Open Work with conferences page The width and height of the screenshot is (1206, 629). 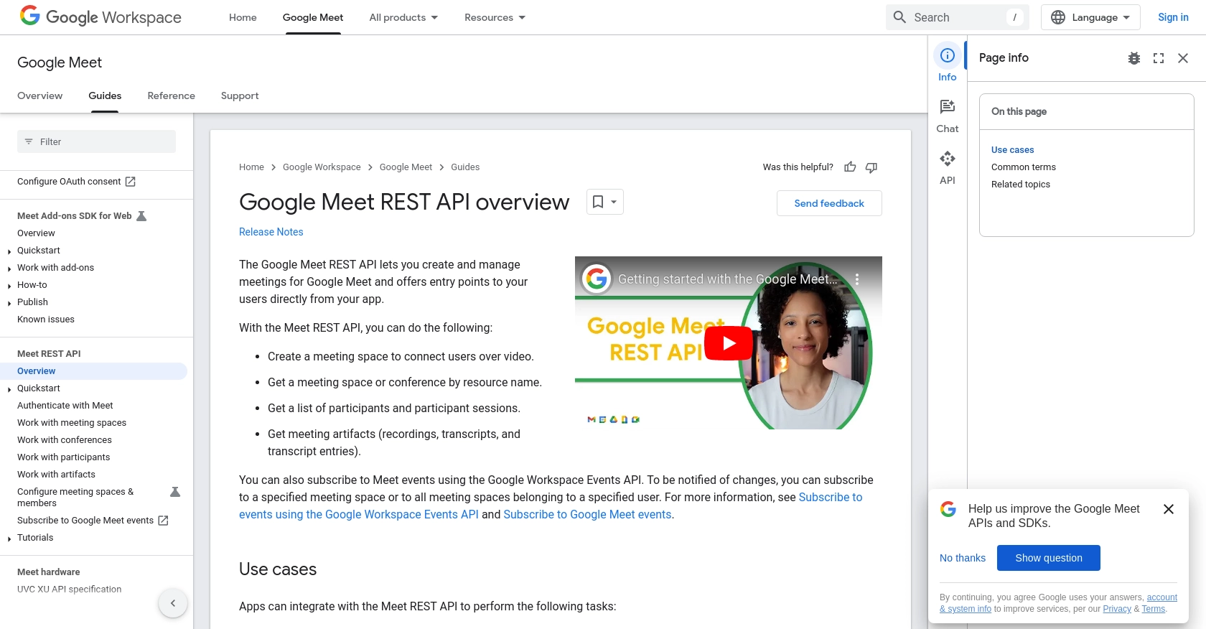click(65, 440)
